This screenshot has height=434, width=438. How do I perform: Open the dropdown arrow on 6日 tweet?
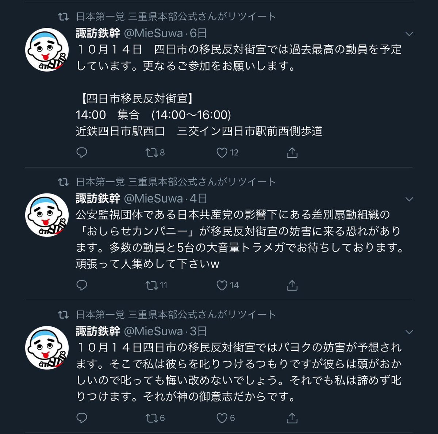click(409, 34)
